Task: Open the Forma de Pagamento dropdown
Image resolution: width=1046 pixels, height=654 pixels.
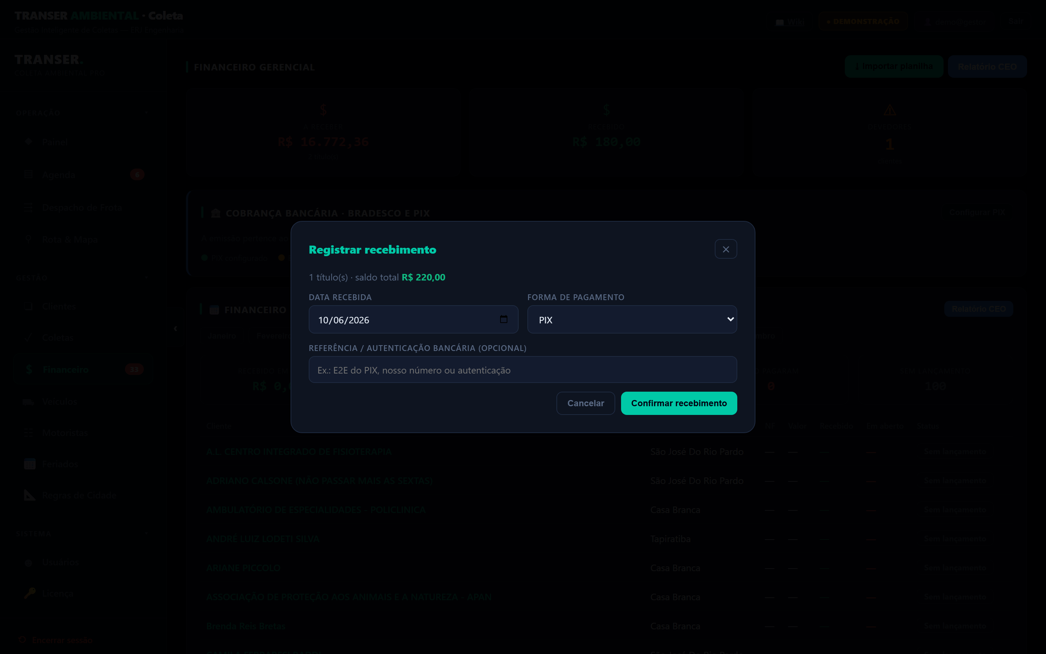Action: coord(632,320)
